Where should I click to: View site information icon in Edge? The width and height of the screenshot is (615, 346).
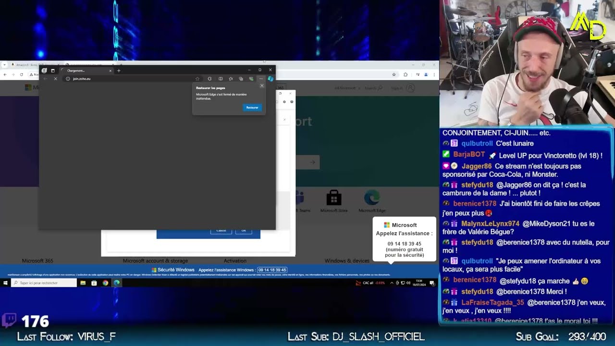click(68, 79)
